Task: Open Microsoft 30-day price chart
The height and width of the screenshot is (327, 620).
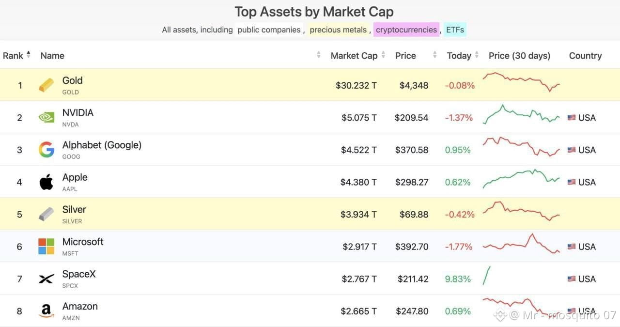Action: [x=521, y=244]
